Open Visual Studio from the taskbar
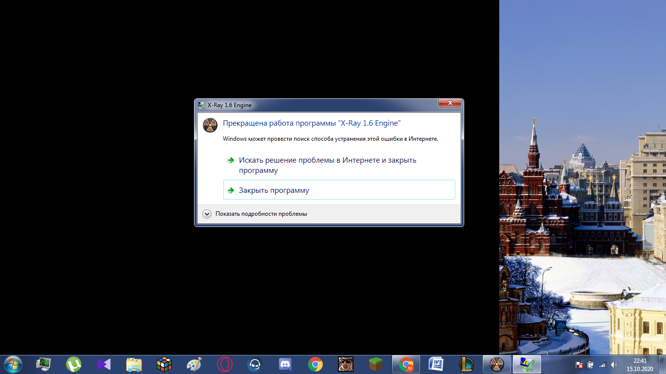The width and height of the screenshot is (666, 374). point(104,364)
